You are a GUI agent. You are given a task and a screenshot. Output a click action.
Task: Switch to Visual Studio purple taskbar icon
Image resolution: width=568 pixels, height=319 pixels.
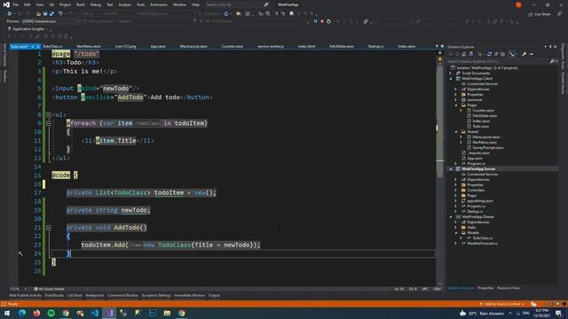pyautogui.click(x=109, y=313)
